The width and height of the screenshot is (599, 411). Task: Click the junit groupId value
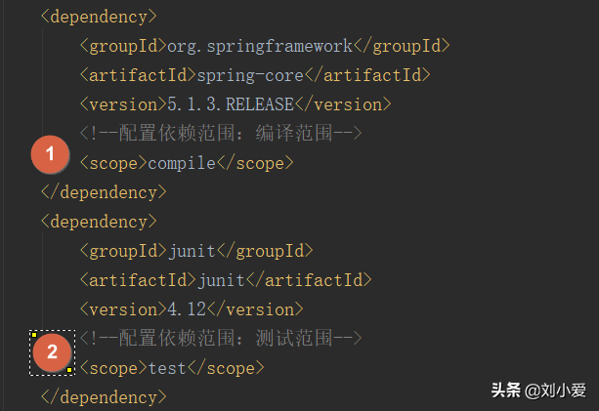(193, 251)
